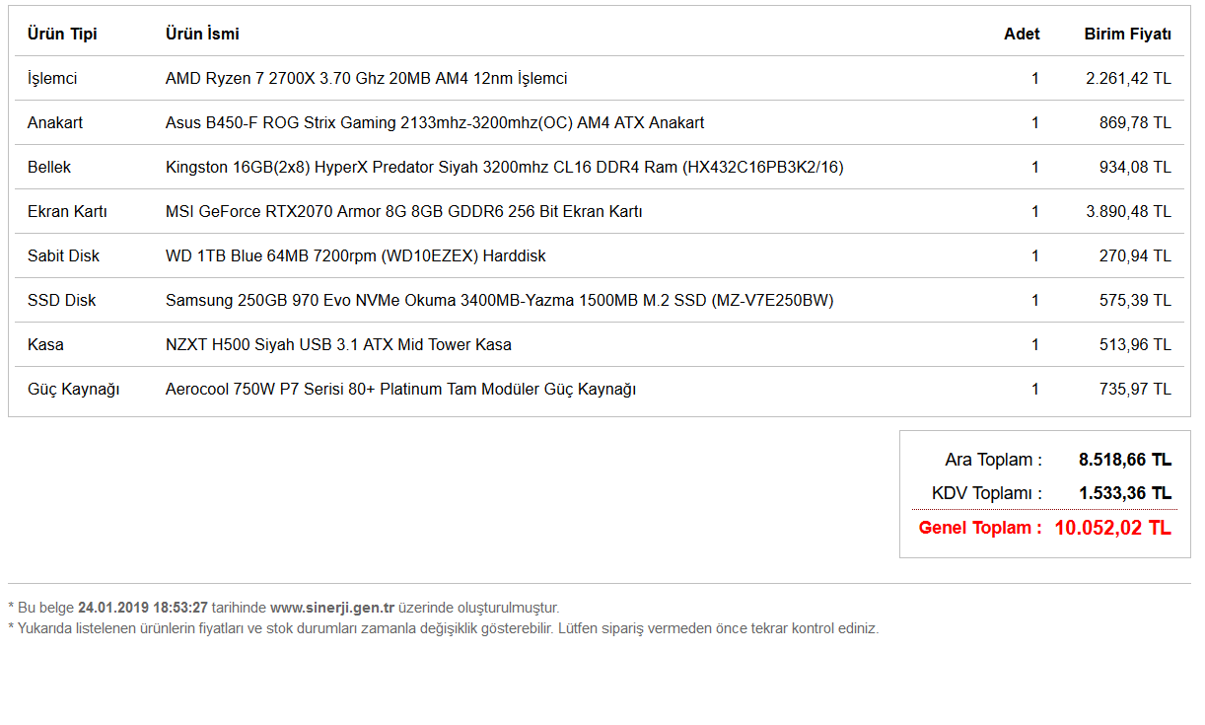Select the Anakart product type cell
Screen dimensions: 1205x725
click(x=55, y=122)
